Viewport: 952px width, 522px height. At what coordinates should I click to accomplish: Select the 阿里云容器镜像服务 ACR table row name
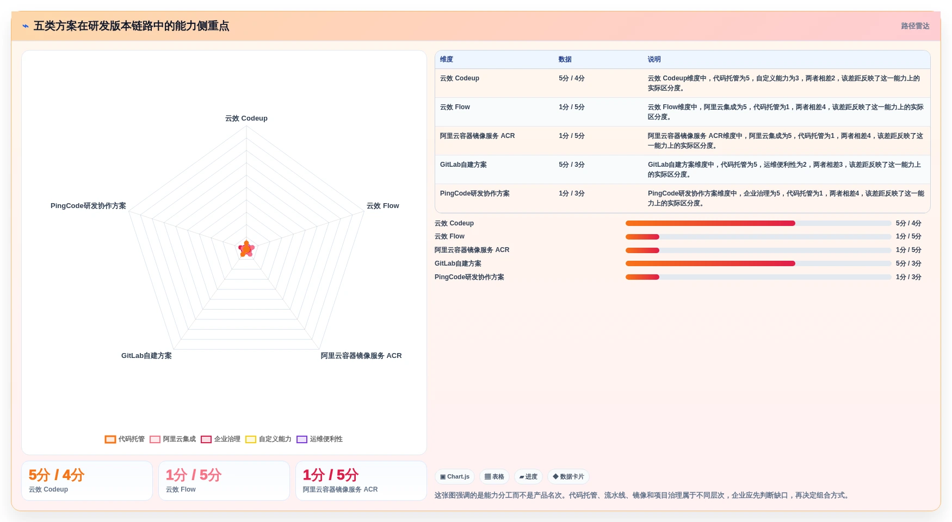(477, 136)
